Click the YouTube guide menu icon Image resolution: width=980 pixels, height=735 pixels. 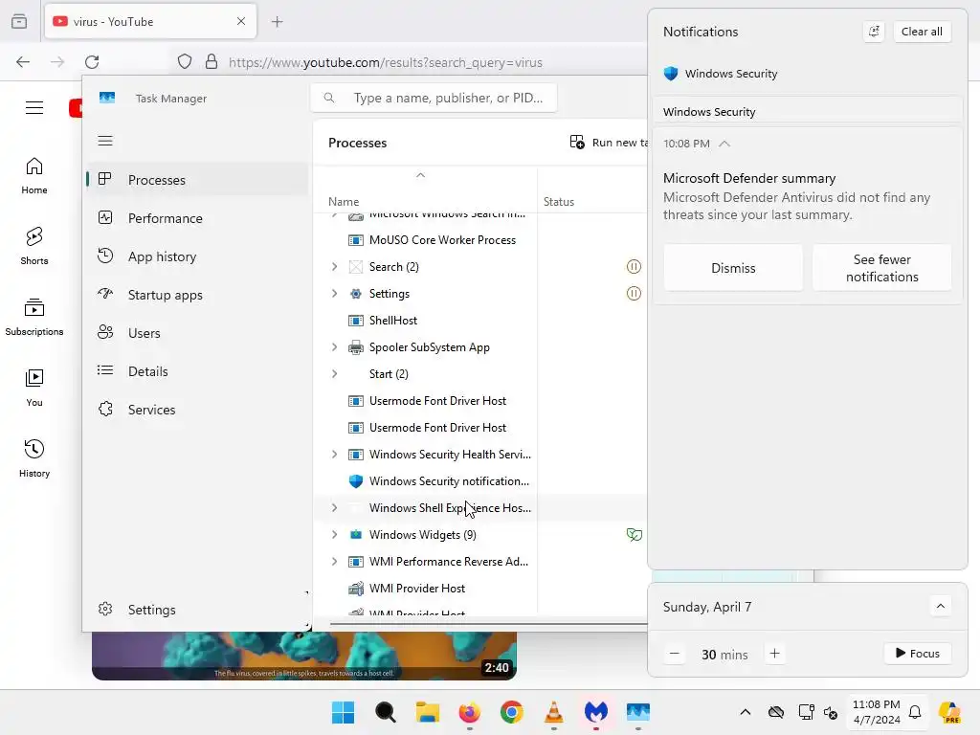pyautogui.click(x=34, y=107)
